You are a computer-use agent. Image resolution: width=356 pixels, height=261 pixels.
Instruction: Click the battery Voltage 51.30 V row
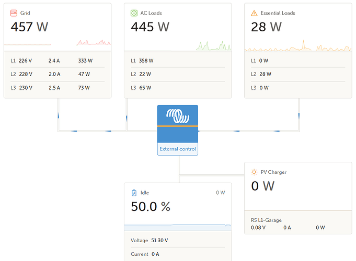[178, 240]
